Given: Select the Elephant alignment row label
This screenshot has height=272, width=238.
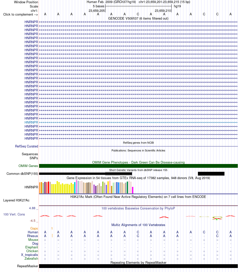Looking at the screenshot, I should (32, 247).
